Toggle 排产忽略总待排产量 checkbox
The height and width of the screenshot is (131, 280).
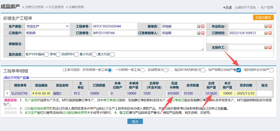point(239,70)
